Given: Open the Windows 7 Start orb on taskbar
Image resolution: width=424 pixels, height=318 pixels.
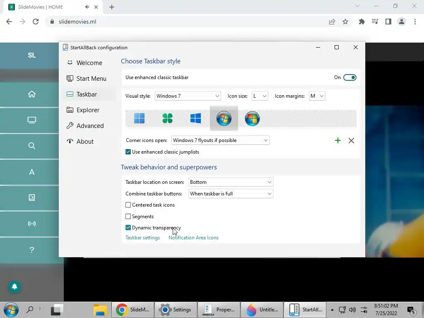Looking at the screenshot, I should (x=11, y=310).
